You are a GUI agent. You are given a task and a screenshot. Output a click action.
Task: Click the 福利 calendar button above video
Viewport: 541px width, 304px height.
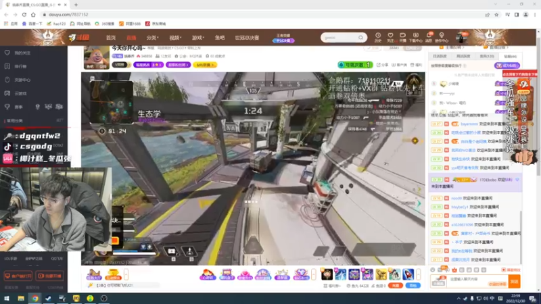click(417, 65)
